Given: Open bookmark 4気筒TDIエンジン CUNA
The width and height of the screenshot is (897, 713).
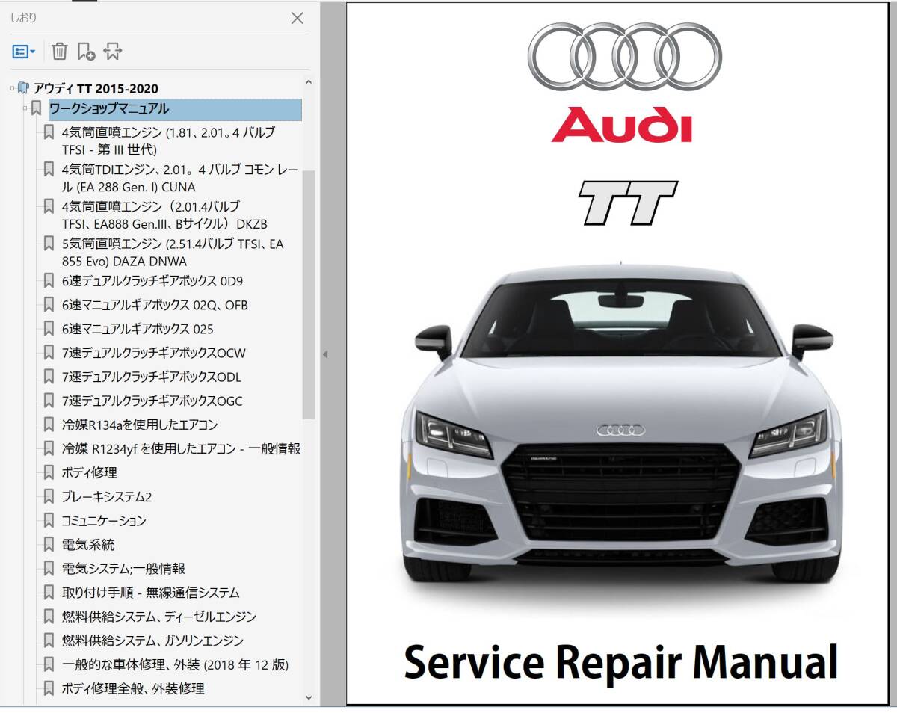Looking at the screenshot, I should click(179, 179).
